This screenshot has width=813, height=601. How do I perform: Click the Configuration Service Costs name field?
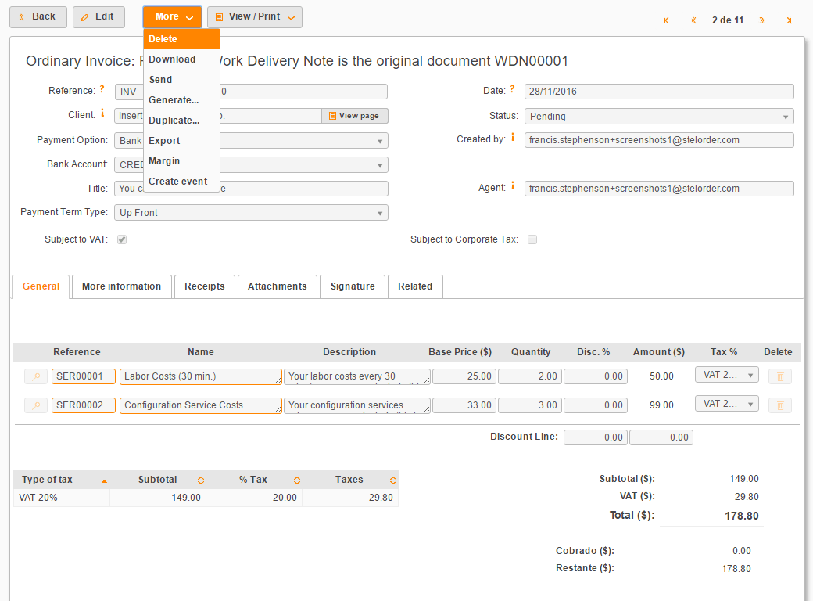201,405
